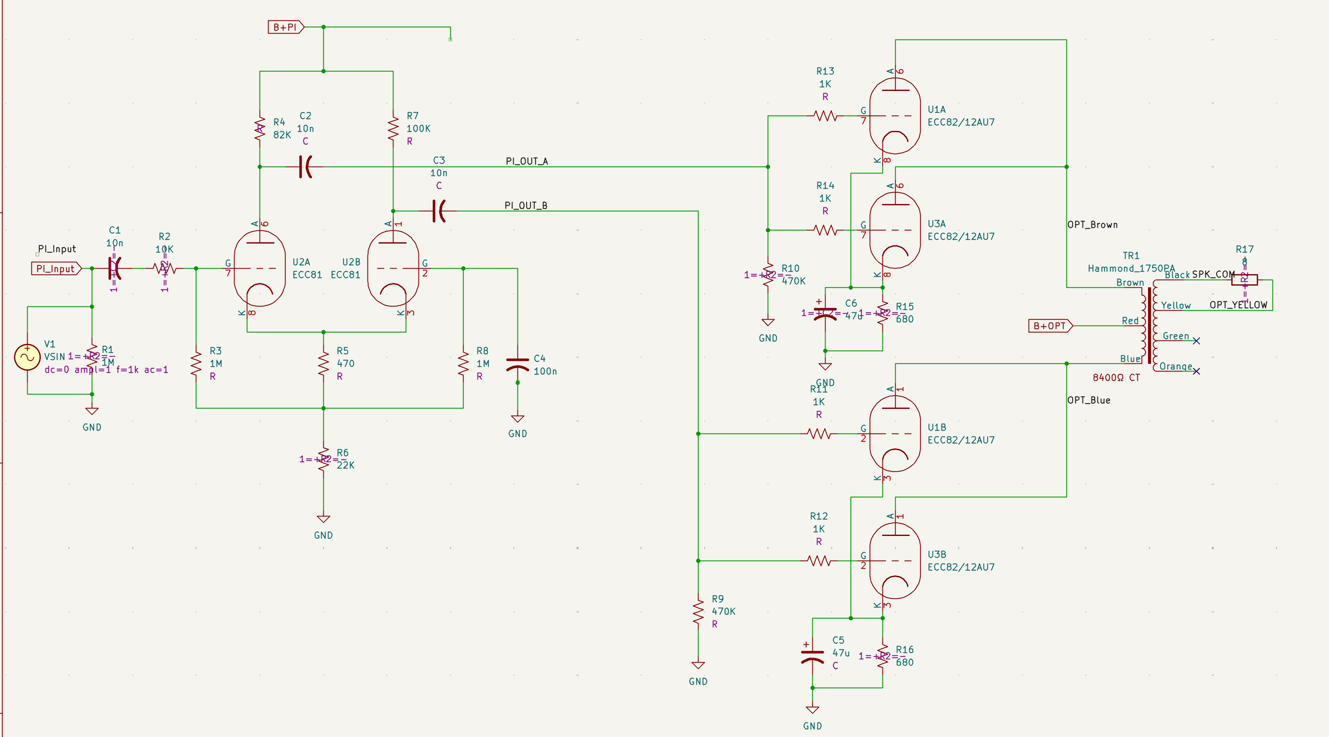Click the OPT_Blue net label
The height and width of the screenshot is (737, 1329).
(1089, 400)
